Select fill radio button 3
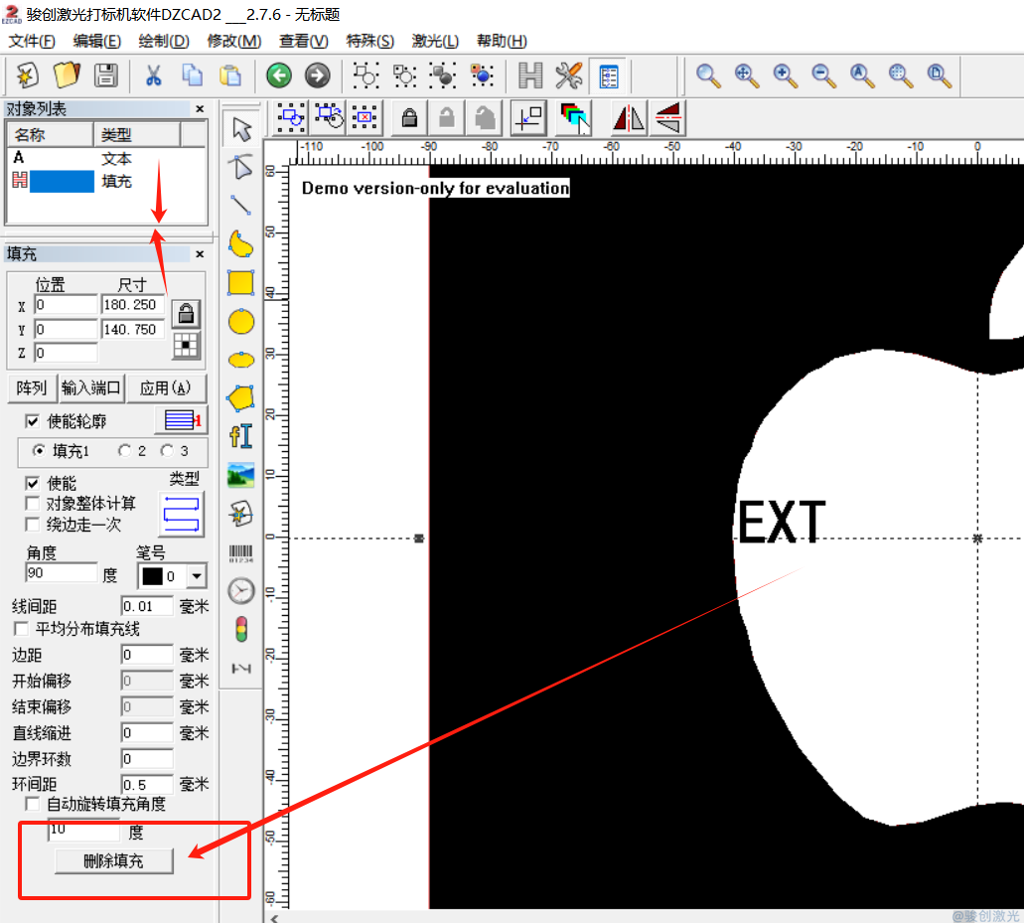Screen dimensions: 1024x923 (167, 451)
